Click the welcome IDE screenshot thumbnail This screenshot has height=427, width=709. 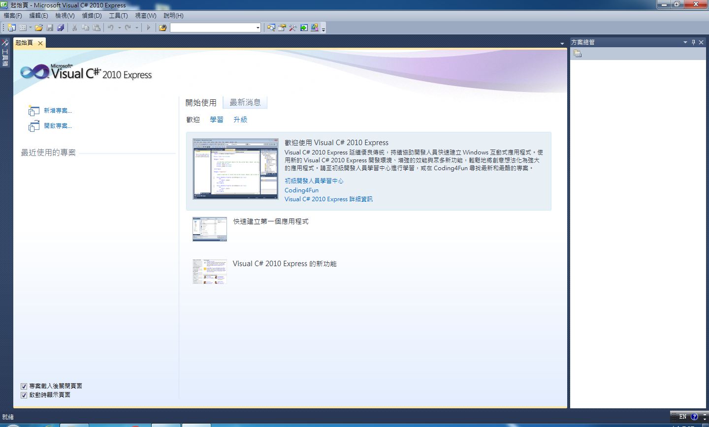click(235, 169)
